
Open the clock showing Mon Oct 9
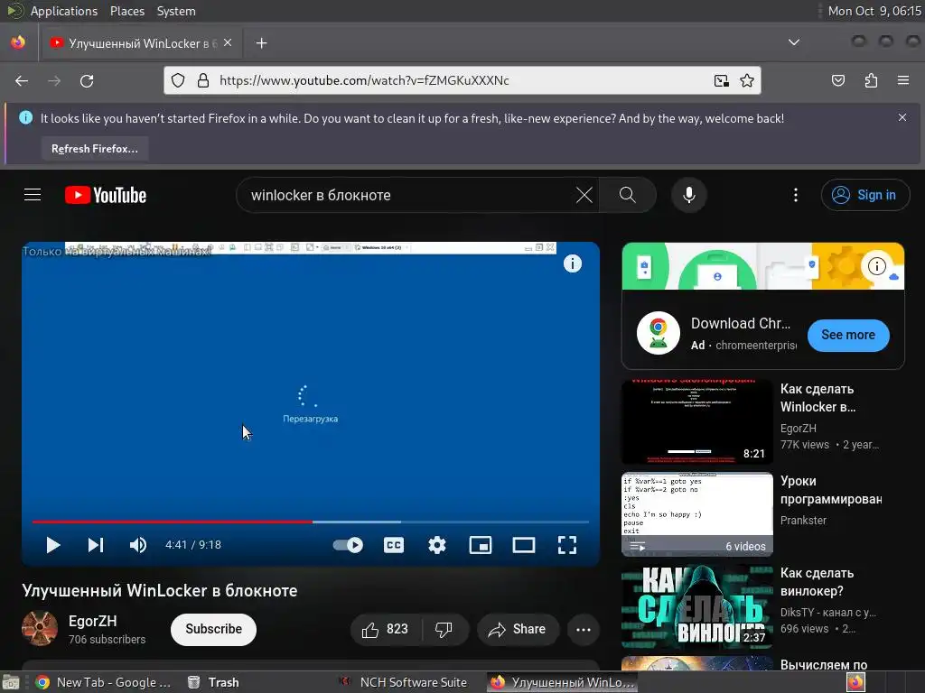(874, 11)
